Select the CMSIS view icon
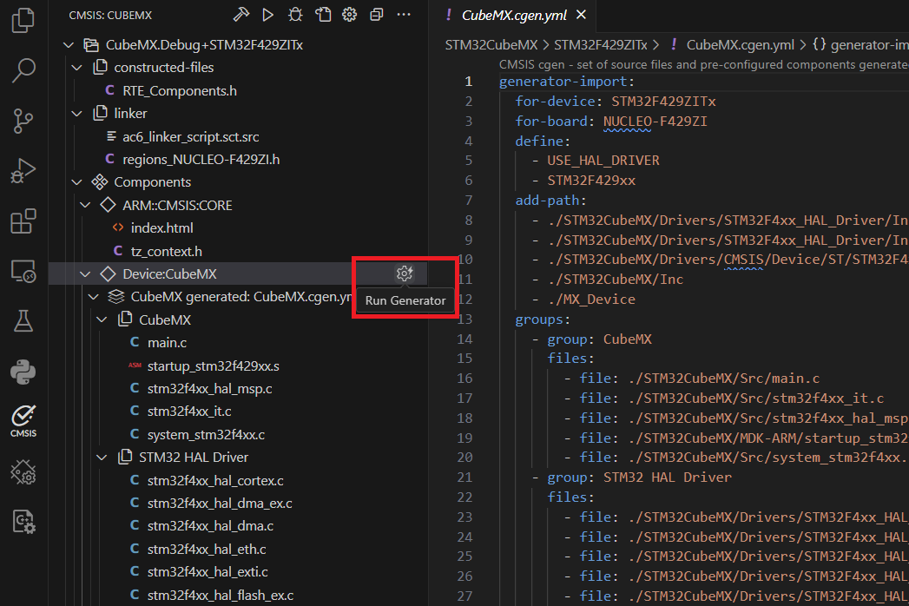The image size is (909, 606). [23, 421]
